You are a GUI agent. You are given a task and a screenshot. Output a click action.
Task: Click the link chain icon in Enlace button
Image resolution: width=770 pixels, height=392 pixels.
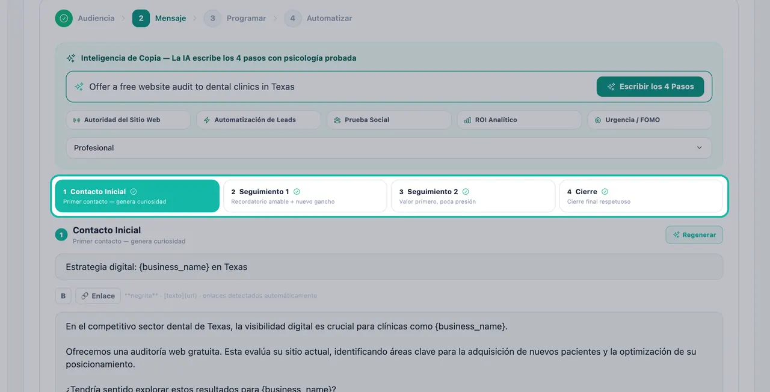(85, 296)
